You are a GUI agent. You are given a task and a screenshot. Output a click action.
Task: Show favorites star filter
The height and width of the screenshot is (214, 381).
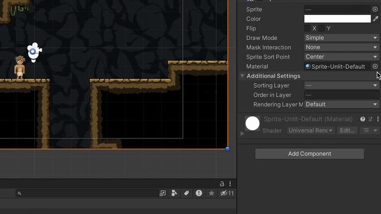211,193
